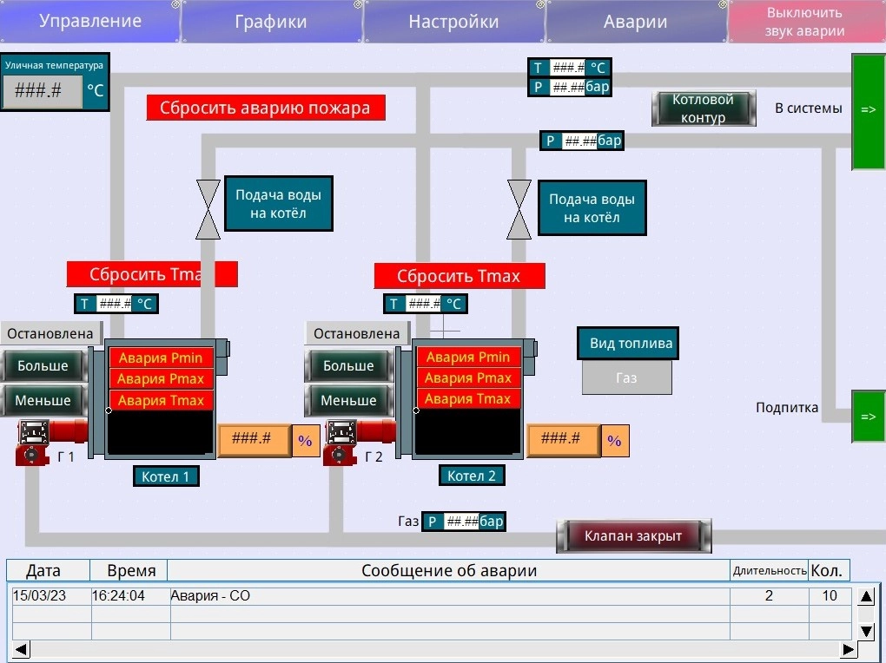Click the left Подача воды на котёл box

tap(279, 203)
